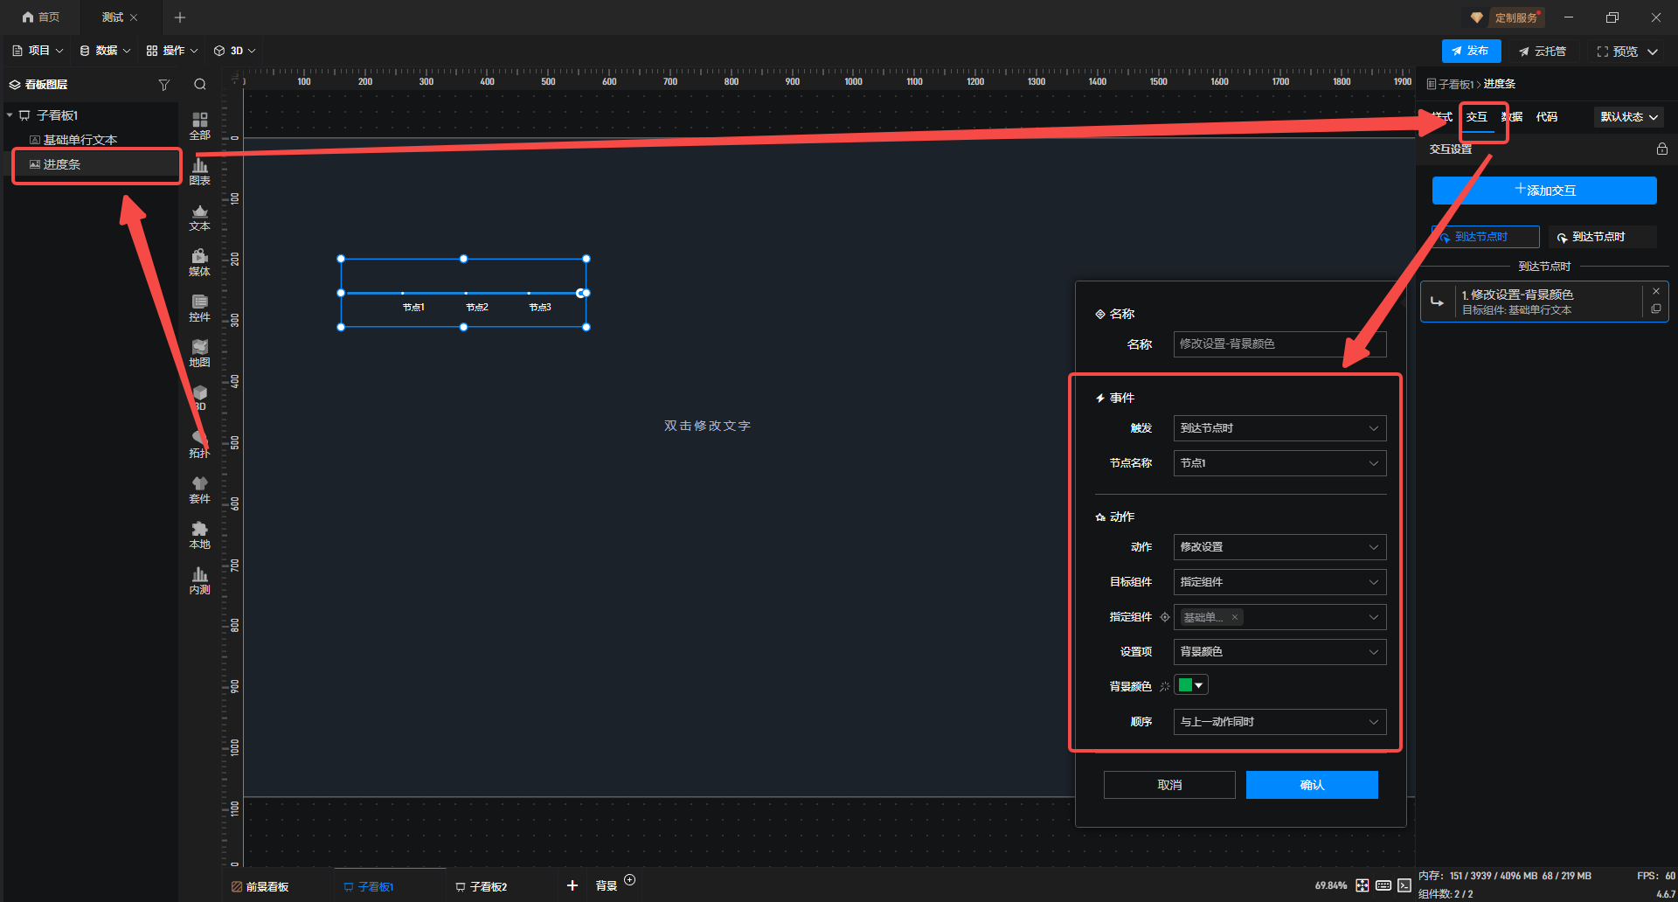Open the console terminal icon in status bar
The width and height of the screenshot is (1678, 902).
(x=1404, y=885)
